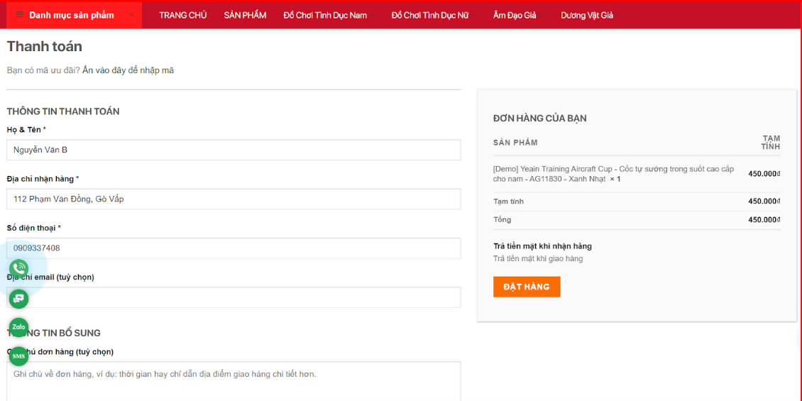Tap the green Zalo contact icon
This screenshot has width=802, height=401.
pyautogui.click(x=18, y=327)
